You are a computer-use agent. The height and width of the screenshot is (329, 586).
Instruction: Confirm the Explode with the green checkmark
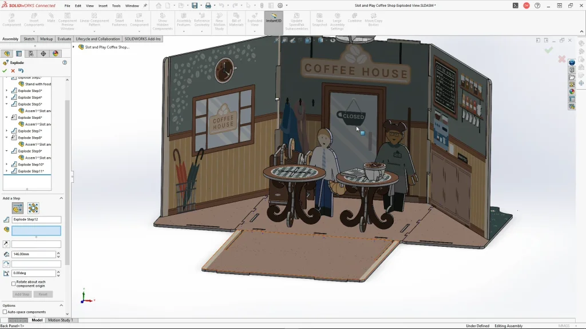click(x=5, y=71)
